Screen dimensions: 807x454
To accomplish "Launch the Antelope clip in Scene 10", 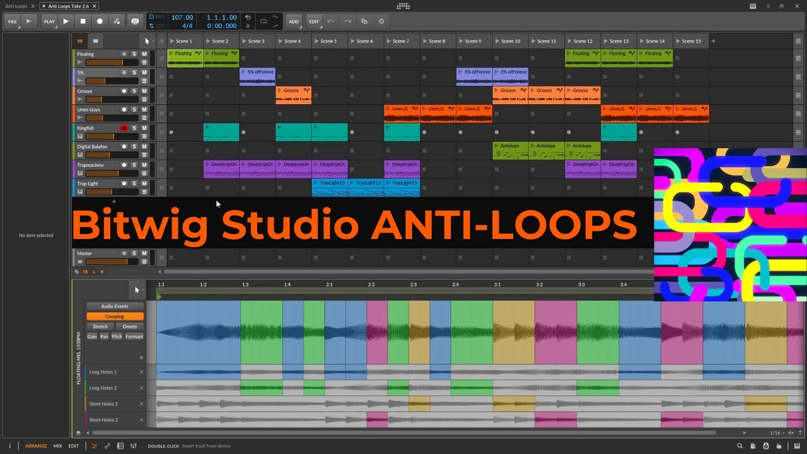I will (497, 146).
